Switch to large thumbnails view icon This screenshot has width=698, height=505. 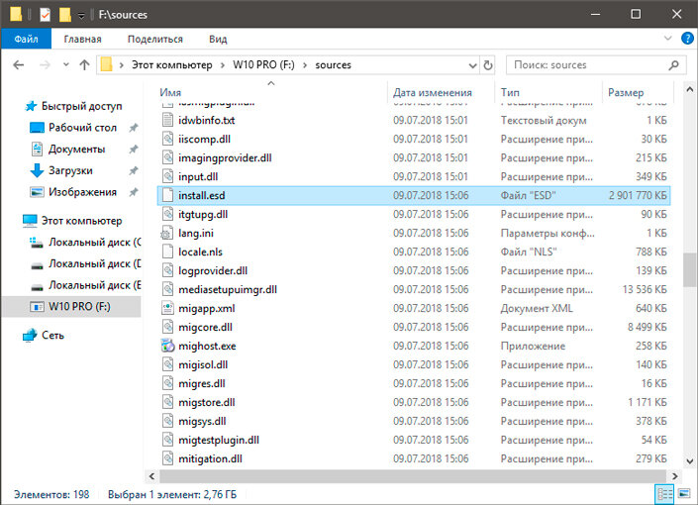pos(684,493)
